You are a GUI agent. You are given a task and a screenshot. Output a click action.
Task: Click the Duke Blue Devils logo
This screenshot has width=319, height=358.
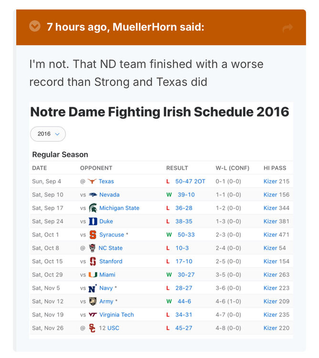click(x=93, y=221)
